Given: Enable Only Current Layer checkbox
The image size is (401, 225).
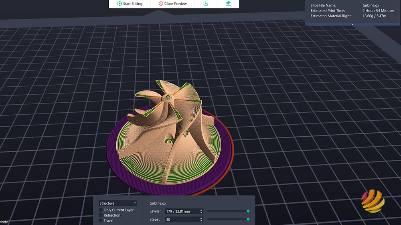Looking at the screenshot, I should [101, 210].
